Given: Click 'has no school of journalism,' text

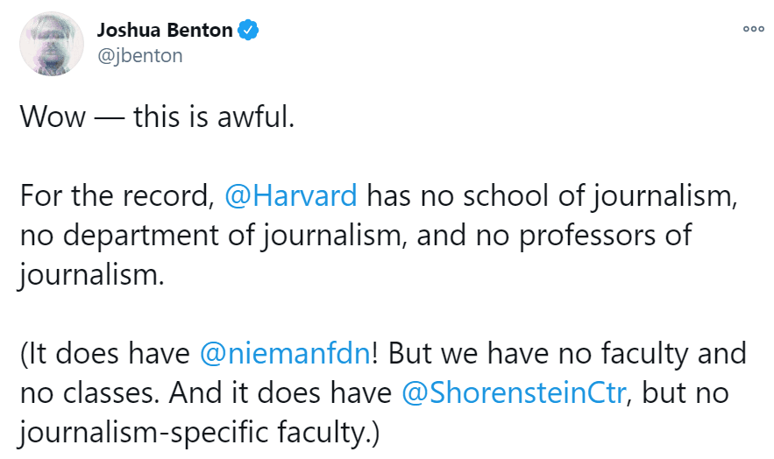Looking at the screenshot, I should tap(552, 196).
